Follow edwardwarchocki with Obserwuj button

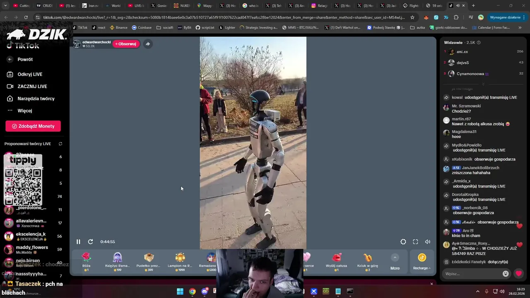pos(126,44)
